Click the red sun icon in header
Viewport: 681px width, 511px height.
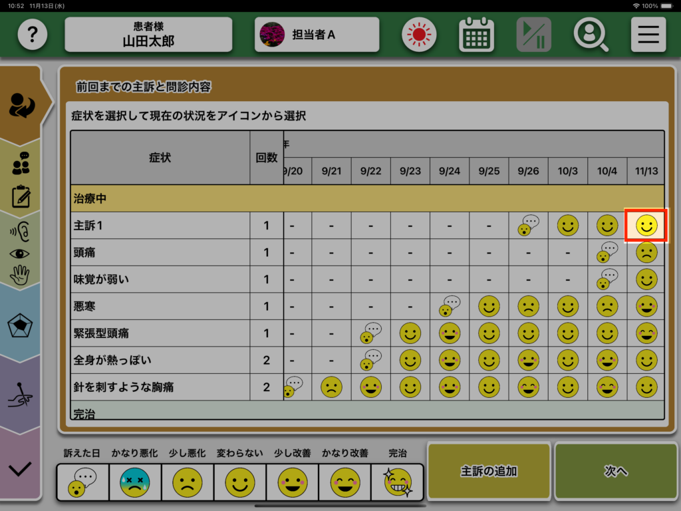(x=418, y=35)
